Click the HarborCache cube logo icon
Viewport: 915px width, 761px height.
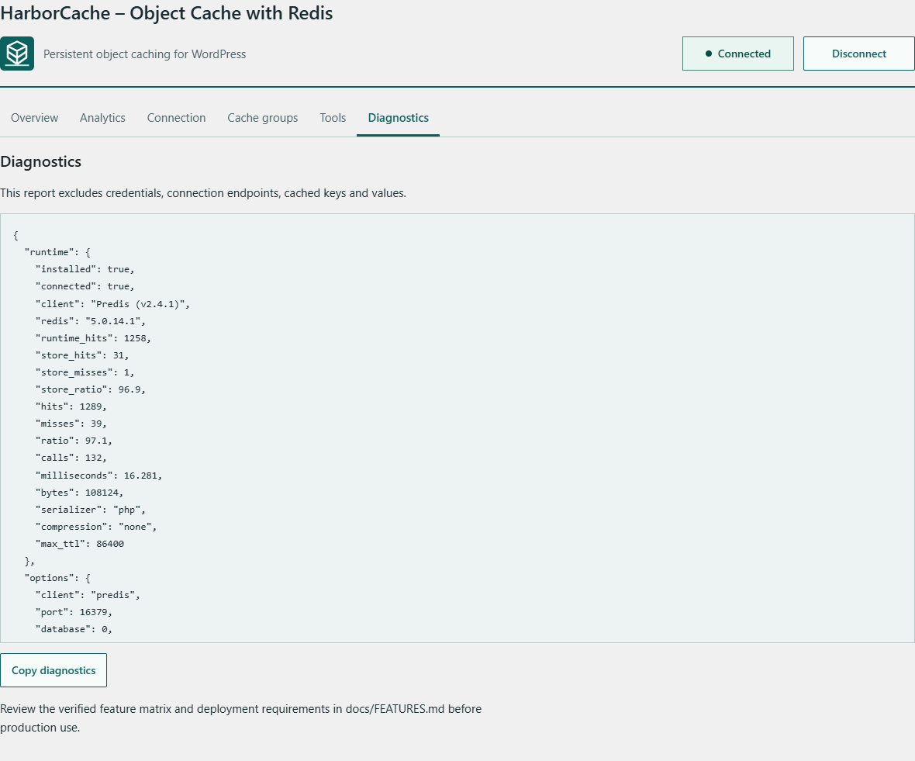tap(17, 54)
